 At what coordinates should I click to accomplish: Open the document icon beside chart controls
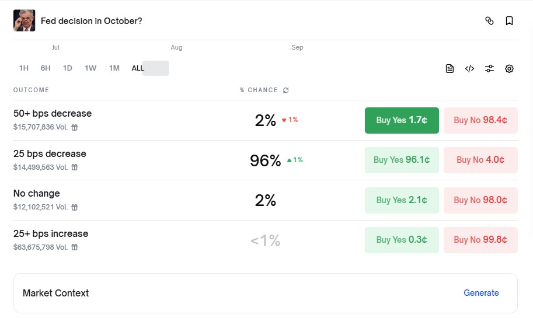[x=450, y=69]
